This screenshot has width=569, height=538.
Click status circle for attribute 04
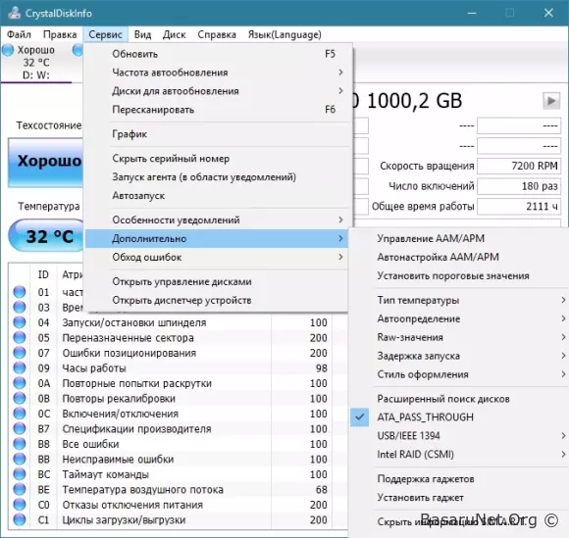(x=20, y=322)
